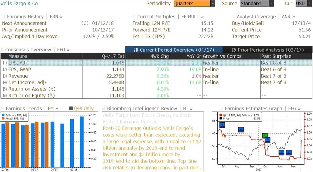Click Forward 12M P/E value 14.22
313x172 pixels.
pyautogui.click(x=207, y=30)
